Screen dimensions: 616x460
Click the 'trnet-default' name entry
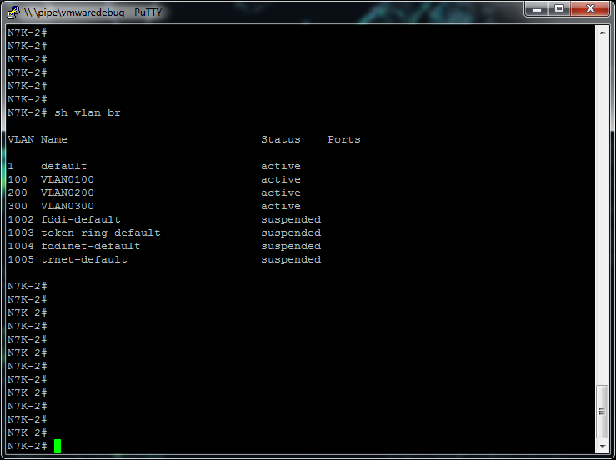coord(84,260)
